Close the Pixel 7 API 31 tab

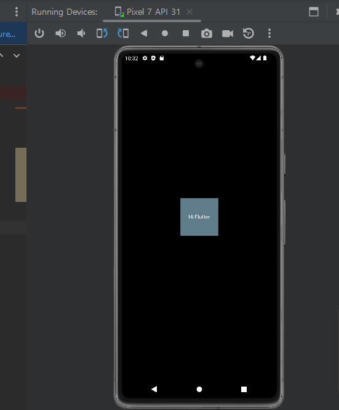189,12
